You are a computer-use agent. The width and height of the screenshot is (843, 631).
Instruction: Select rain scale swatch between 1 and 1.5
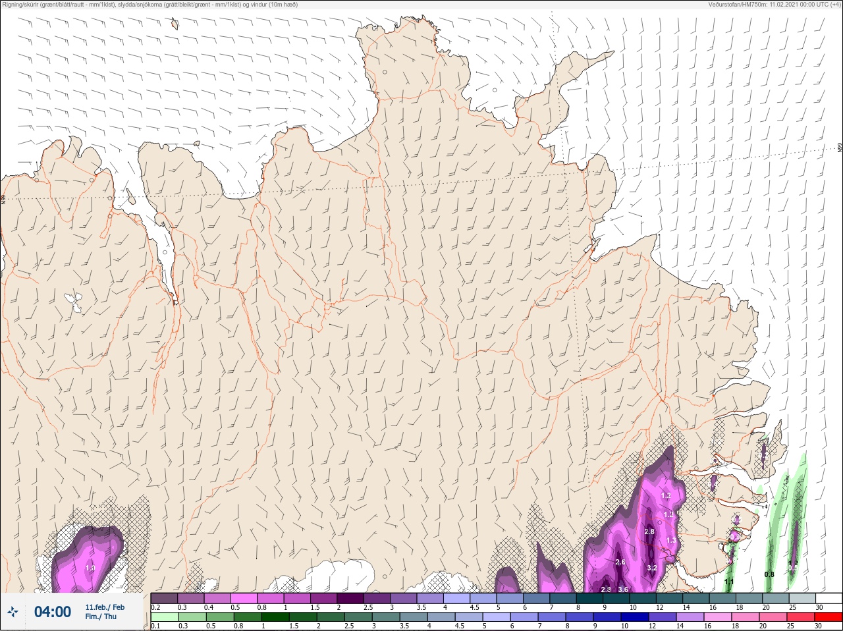coord(275,617)
